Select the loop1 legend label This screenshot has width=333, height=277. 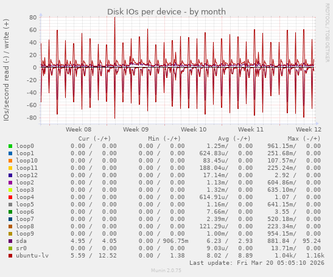25,153
